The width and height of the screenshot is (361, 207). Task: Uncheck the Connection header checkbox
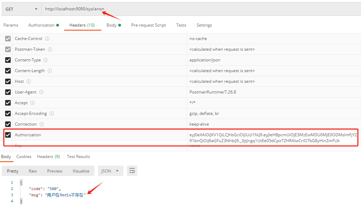(x=8, y=124)
